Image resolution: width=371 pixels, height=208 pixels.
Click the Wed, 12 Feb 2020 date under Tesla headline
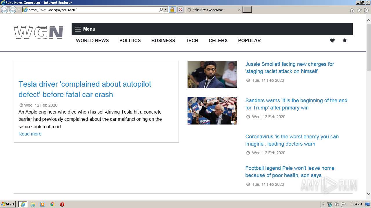pos(41,105)
